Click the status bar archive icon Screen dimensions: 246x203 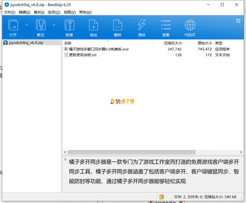tap(162, 197)
